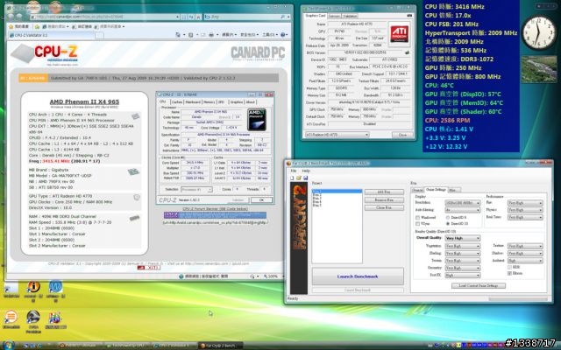
Task: Open the Help menu in Far Cry 2 tool
Action: (x=306, y=171)
